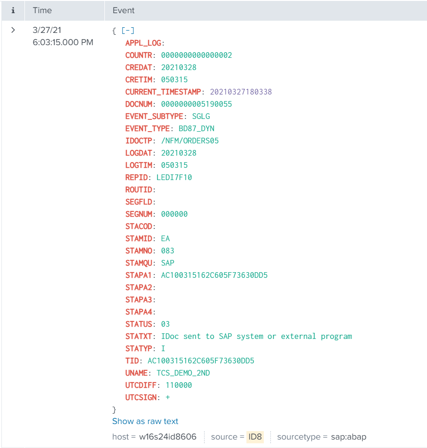Viewport: 427px width, 448px height.
Task: Click the Event column header
Action: [x=123, y=10]
